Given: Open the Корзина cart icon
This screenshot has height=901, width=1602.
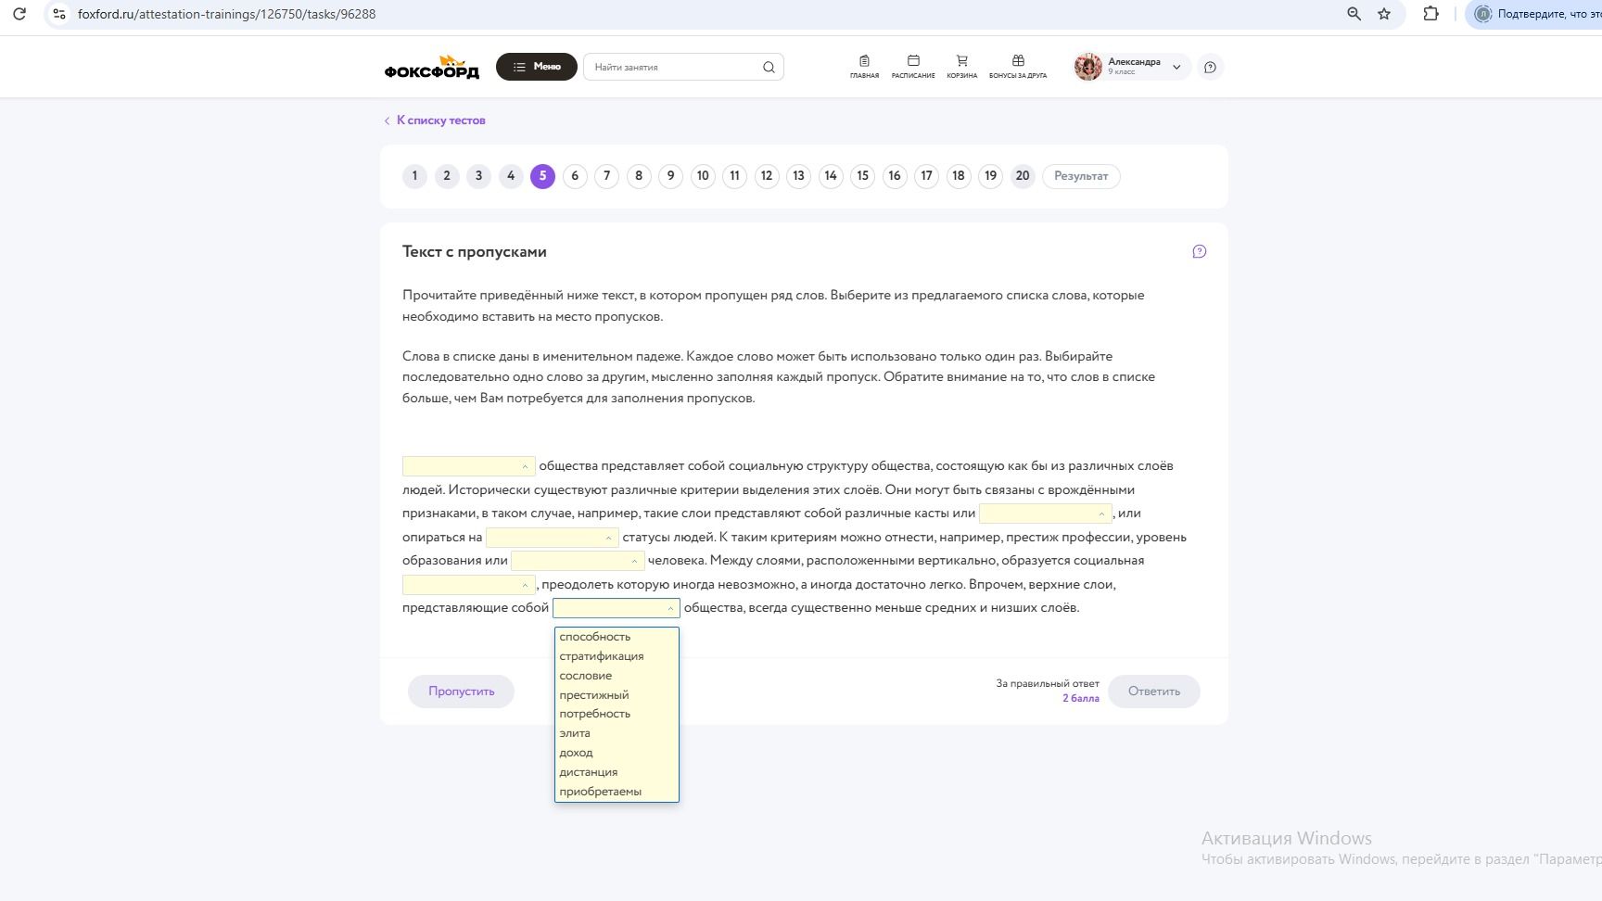Looking at the screenshot, I should click(x=961, y=67).
